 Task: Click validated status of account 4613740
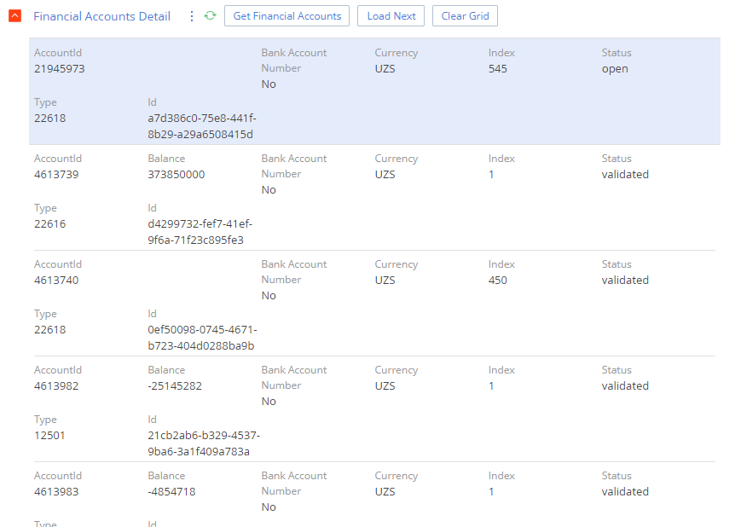pyautogui.click(x=625, y=281)
